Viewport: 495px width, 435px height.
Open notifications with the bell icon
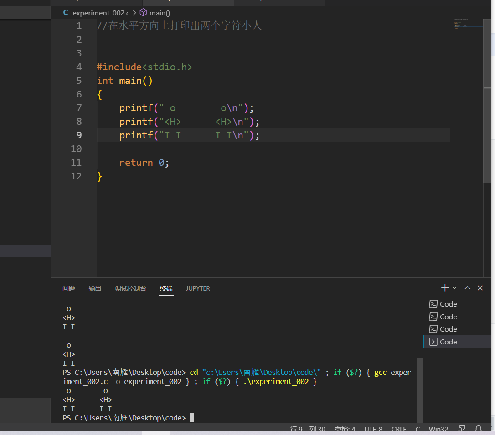pos(479,429)
